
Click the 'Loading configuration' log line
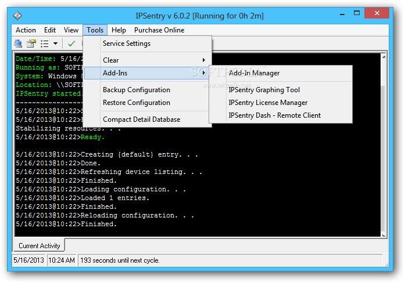pyautogui.click(x=101, y=190)
